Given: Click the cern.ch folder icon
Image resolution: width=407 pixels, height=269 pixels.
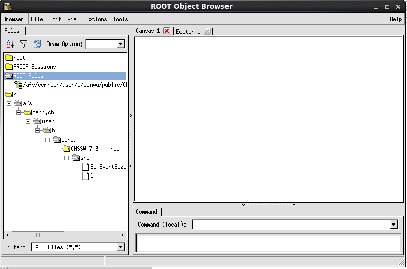Looking at the screenshot, I should pyautogui.click(x=28, y=112).
